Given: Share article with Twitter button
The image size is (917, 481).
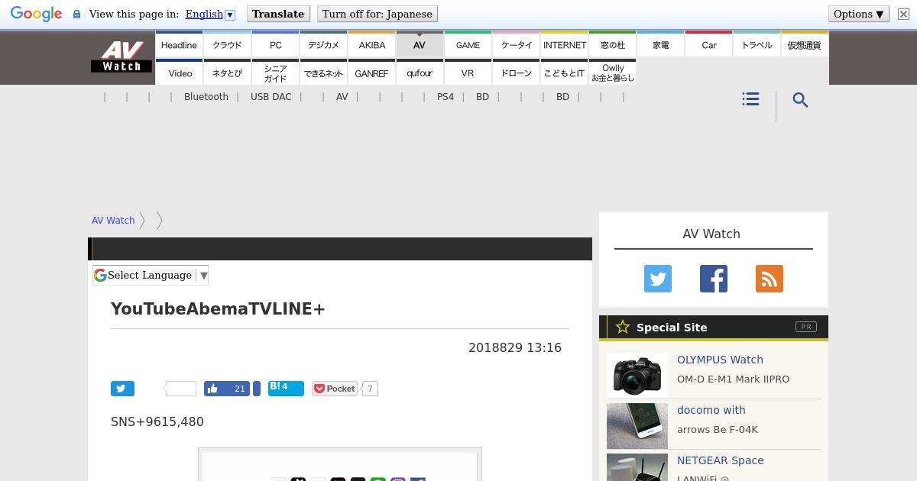Looking at the screenshot, I should click(x=122, y=389).
